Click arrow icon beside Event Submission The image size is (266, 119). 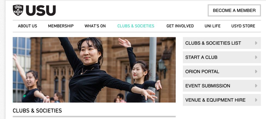256,86
